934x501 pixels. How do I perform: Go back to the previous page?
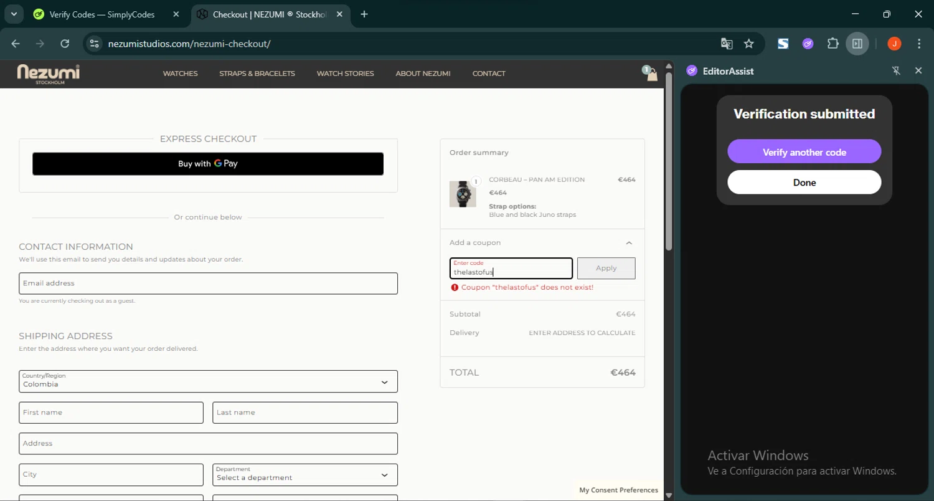coord(16,44)
